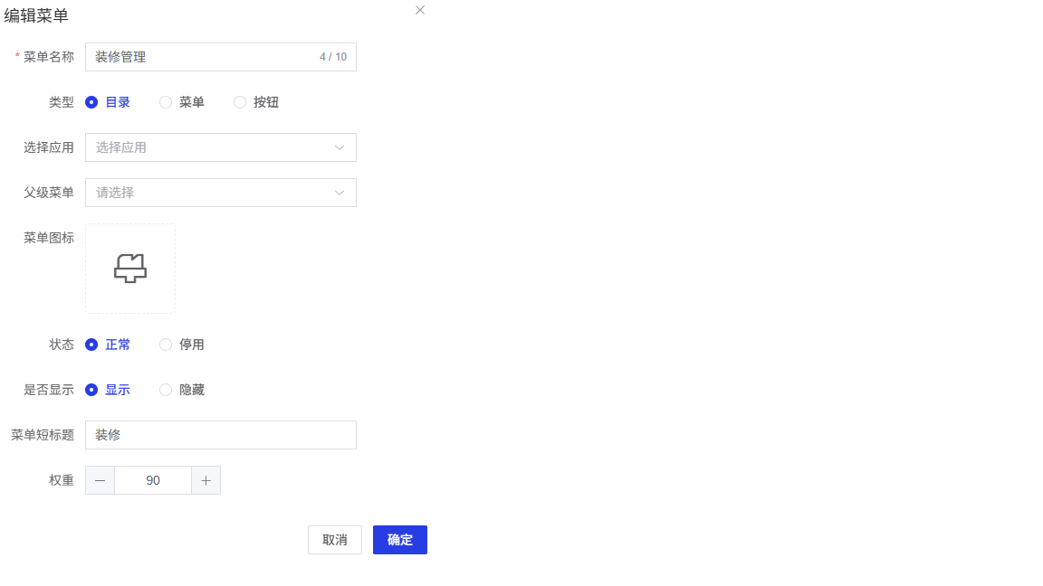Click the 菜单短标题 text field
This screenshot has height=586, width=1043.
220,435
